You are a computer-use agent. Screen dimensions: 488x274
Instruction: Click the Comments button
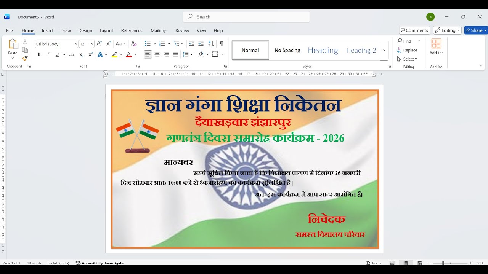pos(415,30)
